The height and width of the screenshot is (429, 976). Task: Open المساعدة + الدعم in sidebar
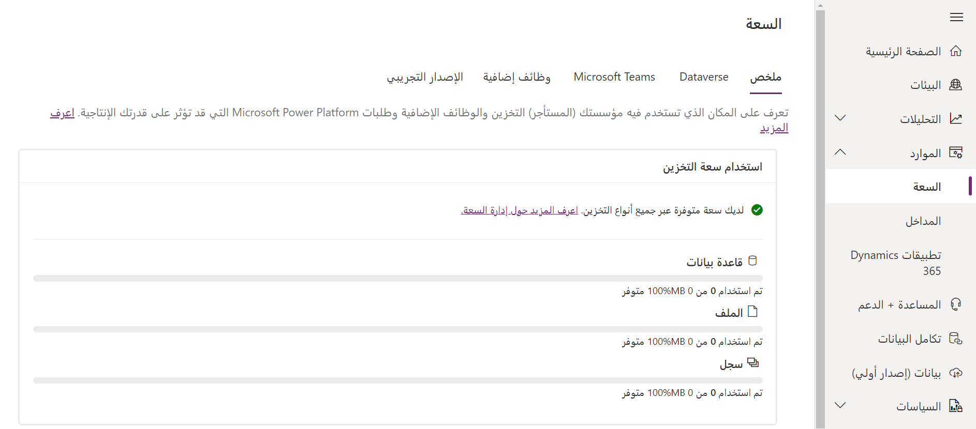click(x=900, y=304)
